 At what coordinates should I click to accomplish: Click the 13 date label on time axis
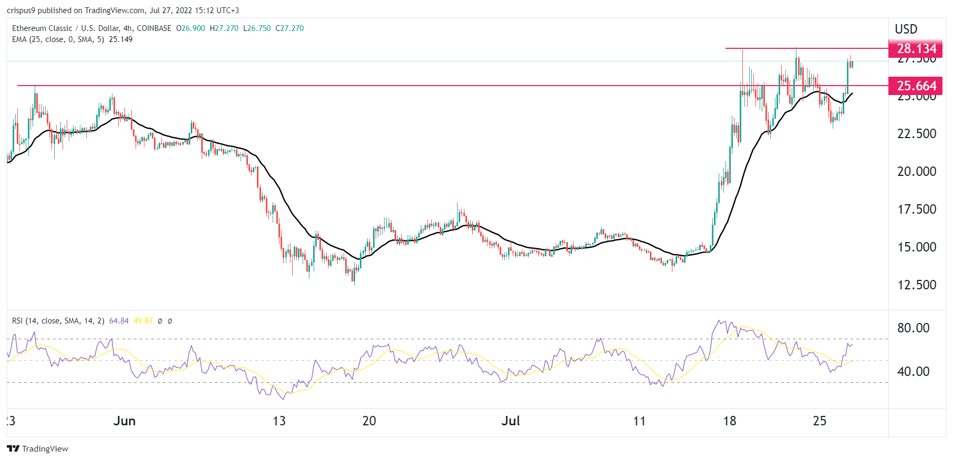coord(279,421)
